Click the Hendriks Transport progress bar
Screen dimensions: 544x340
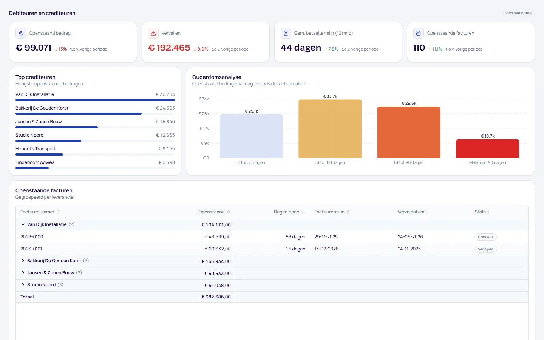pos(95,155)
